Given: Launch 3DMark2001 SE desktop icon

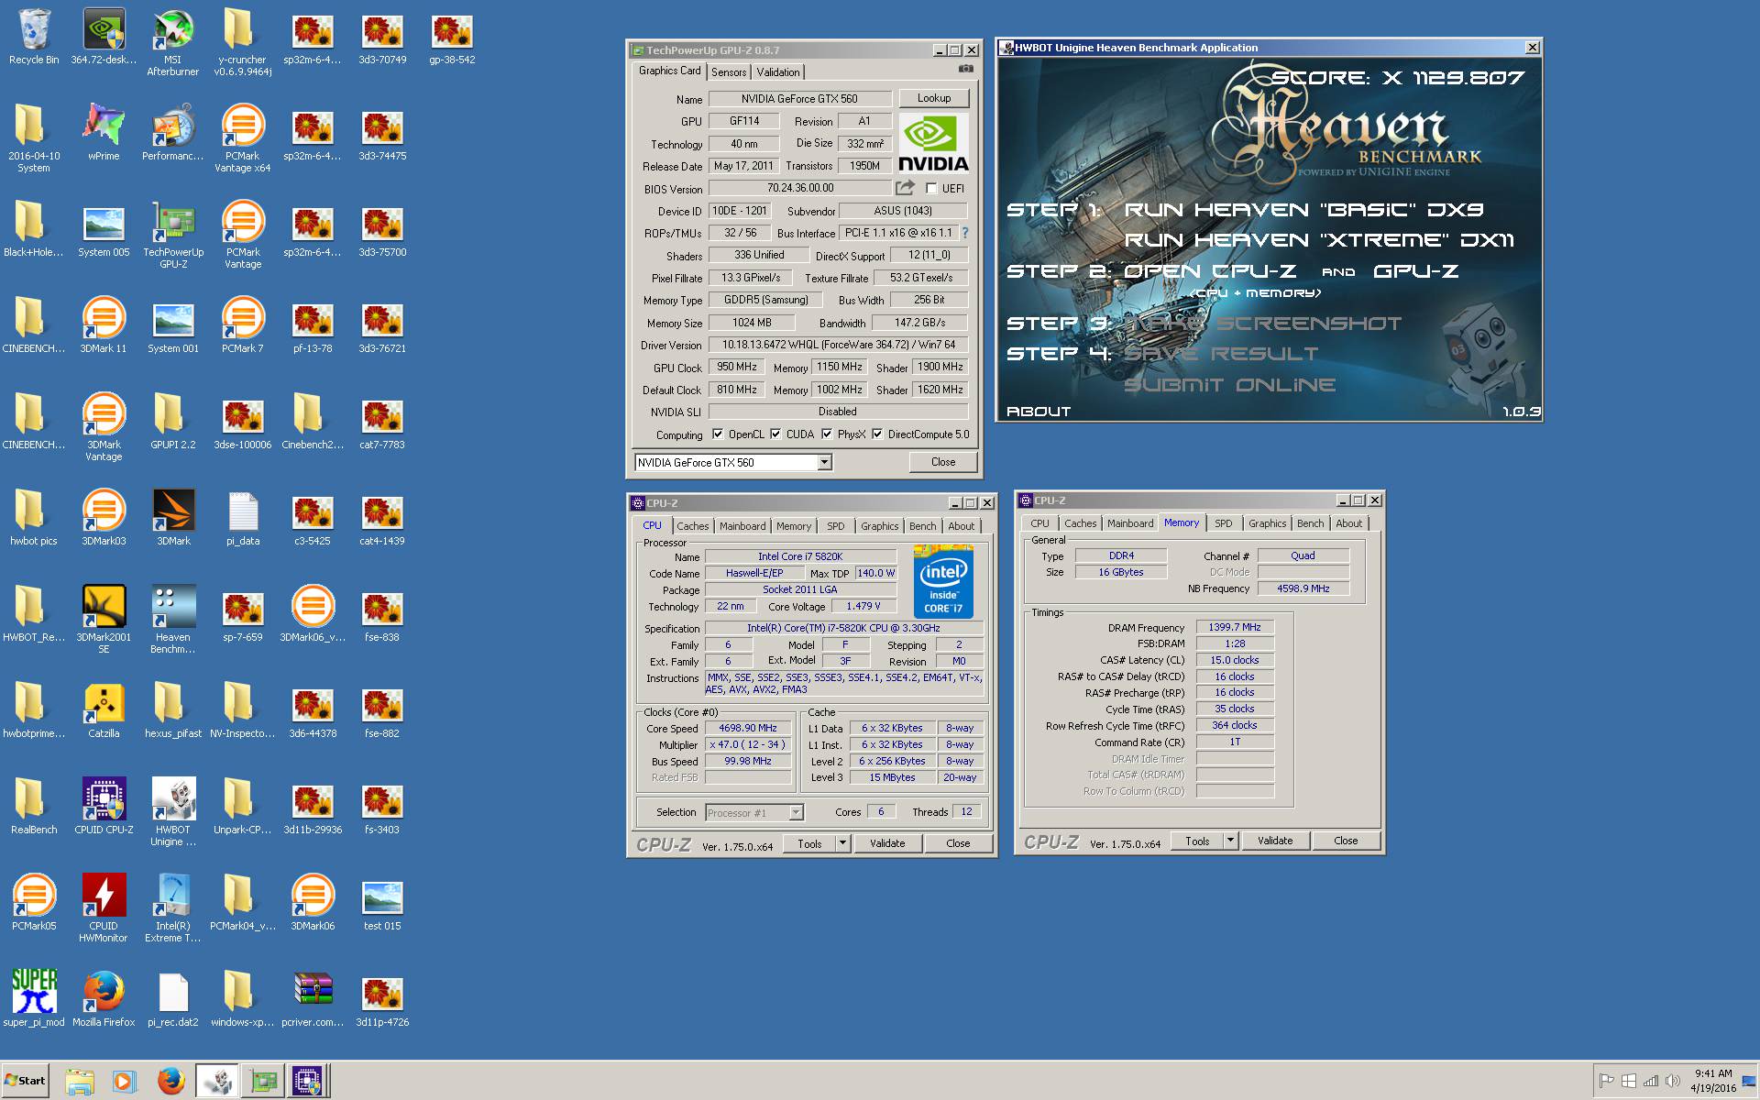Looking at the screenshot, I should point(104,620).
